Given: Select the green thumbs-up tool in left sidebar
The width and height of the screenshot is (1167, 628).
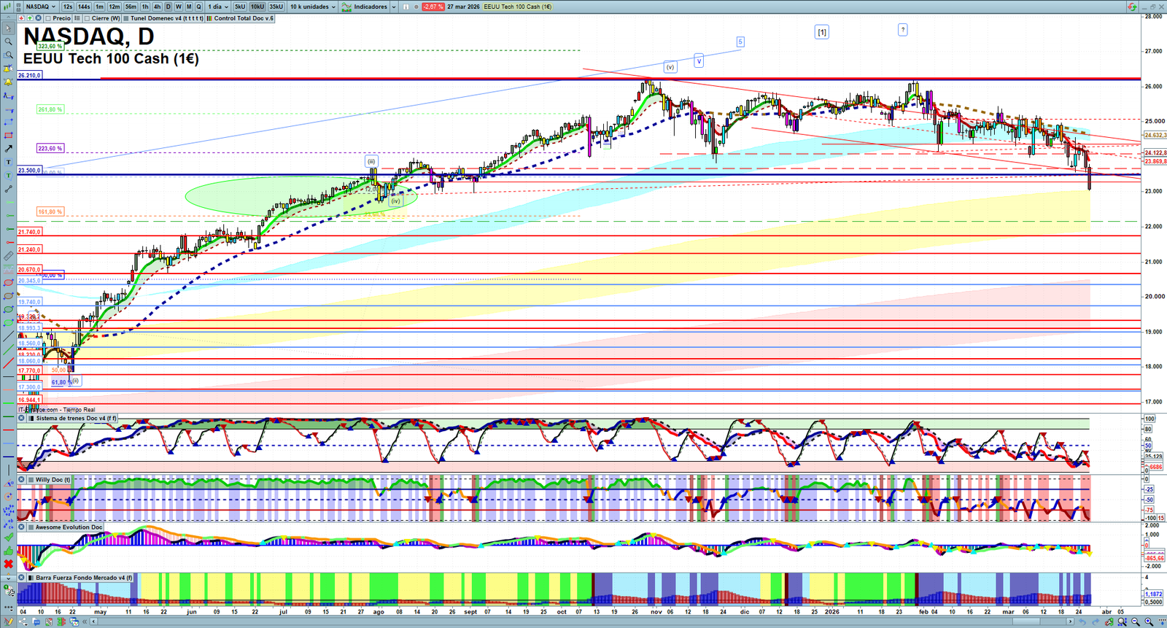Looking at the screenshot, I should (8, 551).
